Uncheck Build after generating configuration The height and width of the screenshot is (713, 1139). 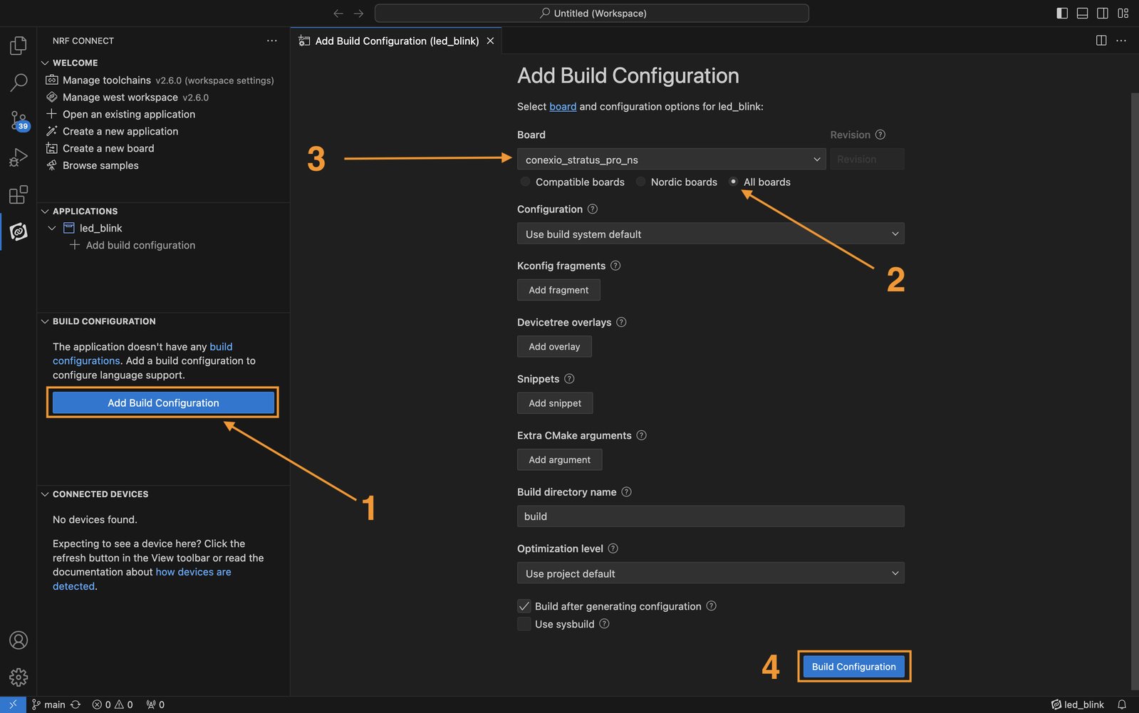pos(524,606)
